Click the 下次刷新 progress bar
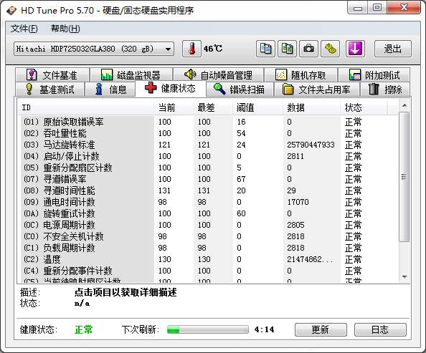This screenshot has height=353, width=426. click(208, 329)
